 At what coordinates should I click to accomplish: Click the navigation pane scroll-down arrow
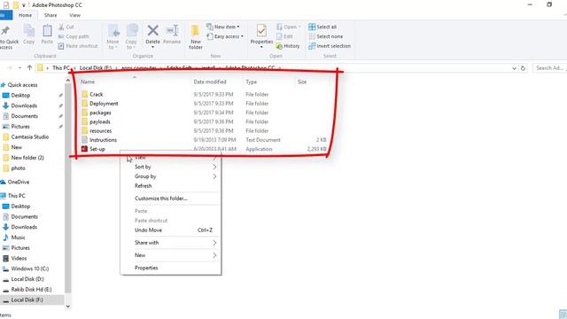(x=67, y=307)
